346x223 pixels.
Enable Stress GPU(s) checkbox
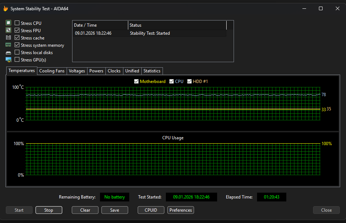[x=17, y=60]
